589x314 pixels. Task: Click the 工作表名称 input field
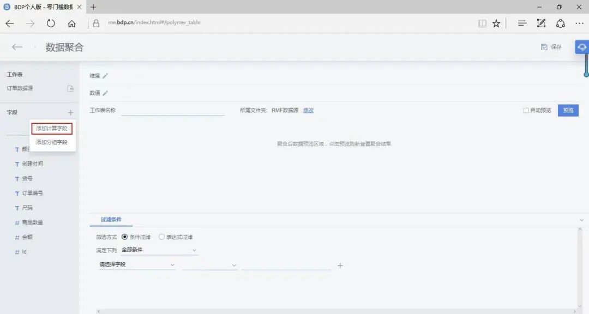[172, 110]
